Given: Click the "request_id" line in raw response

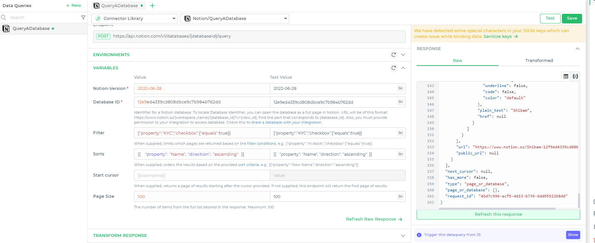Looking at the screenshot, I should 506,196.
